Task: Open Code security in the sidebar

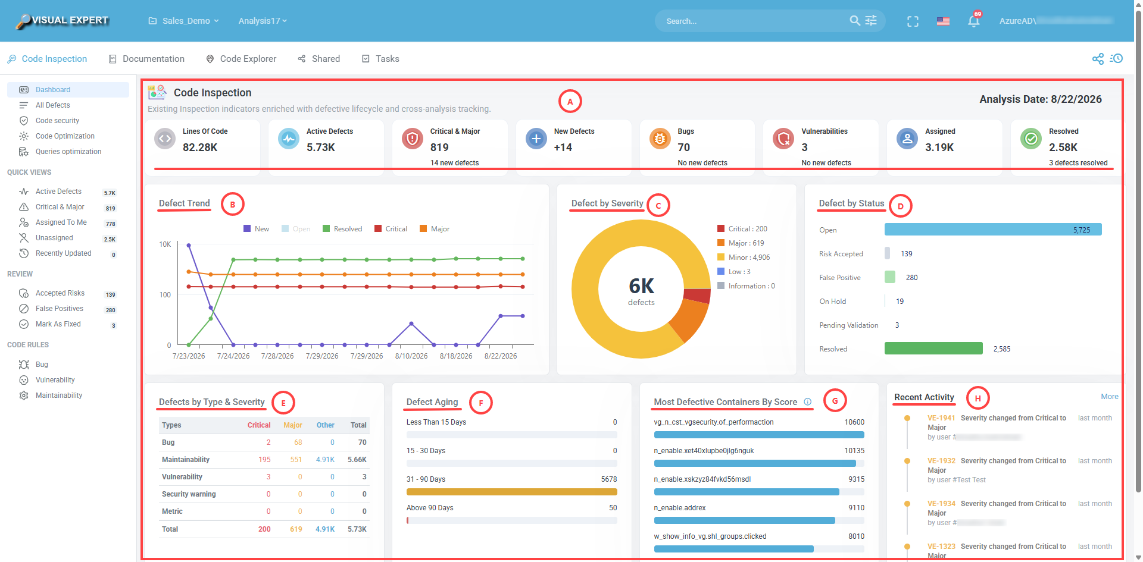Action: click(68, 121)
